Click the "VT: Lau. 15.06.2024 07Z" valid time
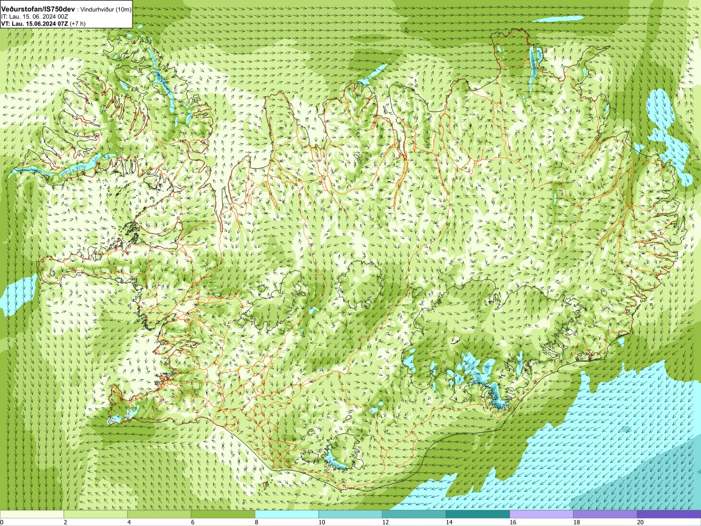 (35, 24)
